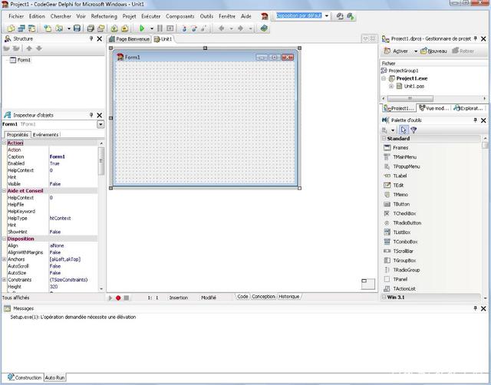Click the Setup.exe elevation error message
The image size is (491, 385).
(x=73, y=317)
